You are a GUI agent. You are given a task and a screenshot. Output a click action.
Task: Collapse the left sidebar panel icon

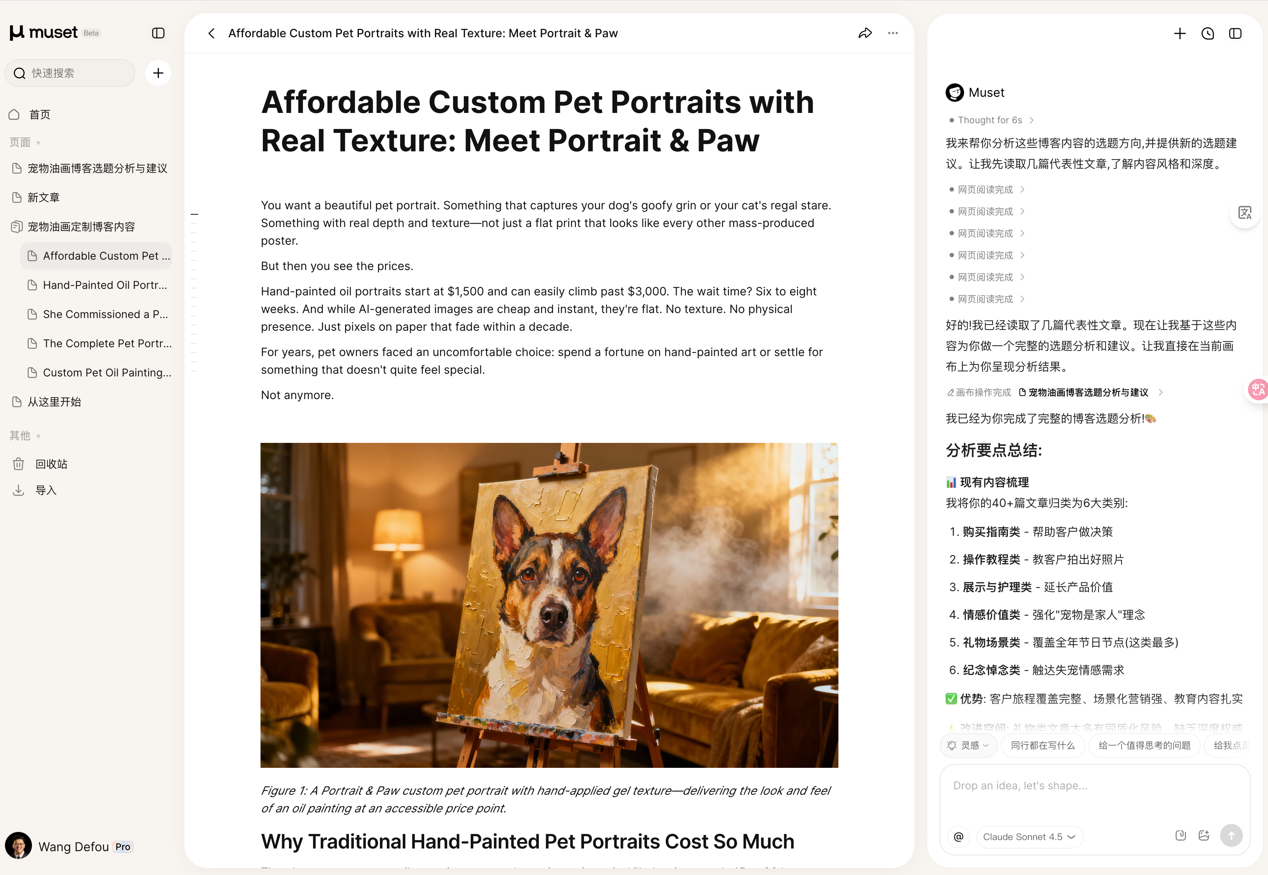(x=158, y=33)
